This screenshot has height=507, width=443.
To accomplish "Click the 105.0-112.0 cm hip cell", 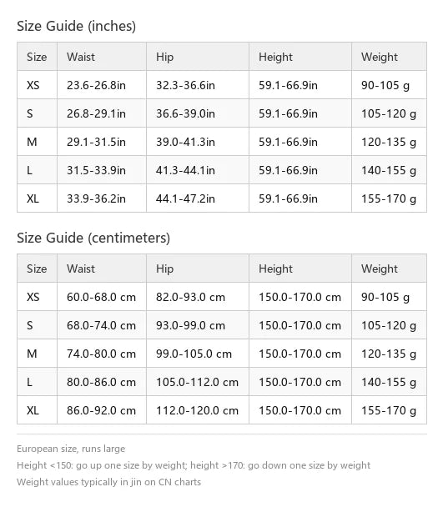I will (197, 382).
